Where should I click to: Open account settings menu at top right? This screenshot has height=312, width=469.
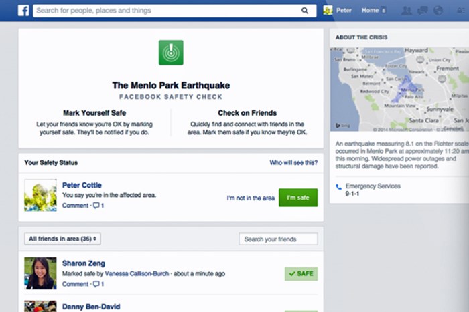click(460, 11)
